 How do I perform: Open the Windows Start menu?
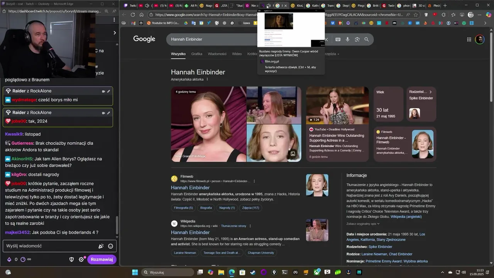tap(135, 272)
